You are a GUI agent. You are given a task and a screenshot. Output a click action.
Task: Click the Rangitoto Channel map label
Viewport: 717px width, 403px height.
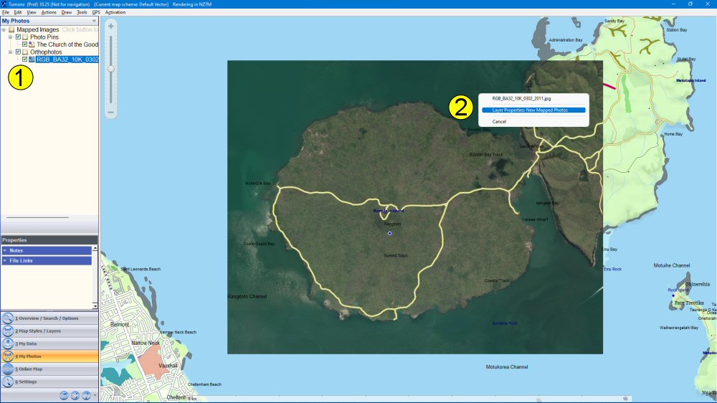coord(247,296)
